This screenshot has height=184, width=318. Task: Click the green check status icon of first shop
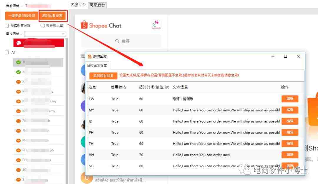[x=19, y=62]
